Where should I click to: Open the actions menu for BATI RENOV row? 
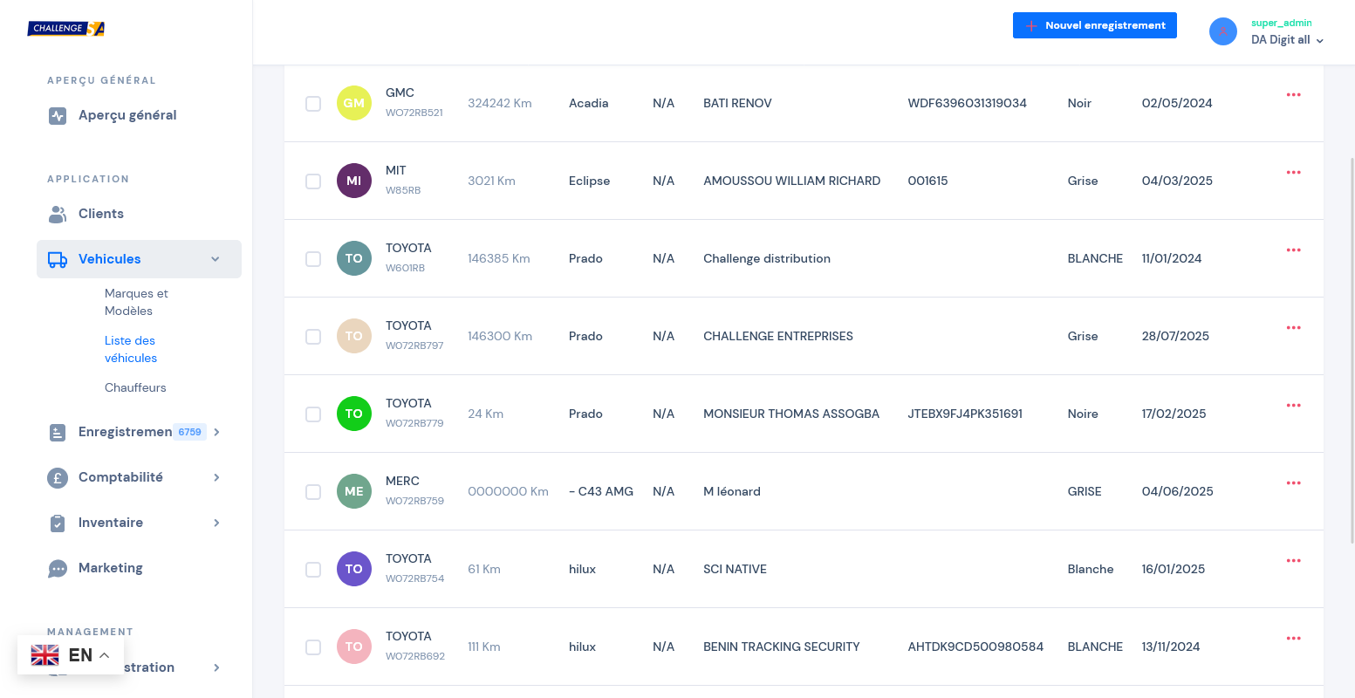[x=1294, y=95]
